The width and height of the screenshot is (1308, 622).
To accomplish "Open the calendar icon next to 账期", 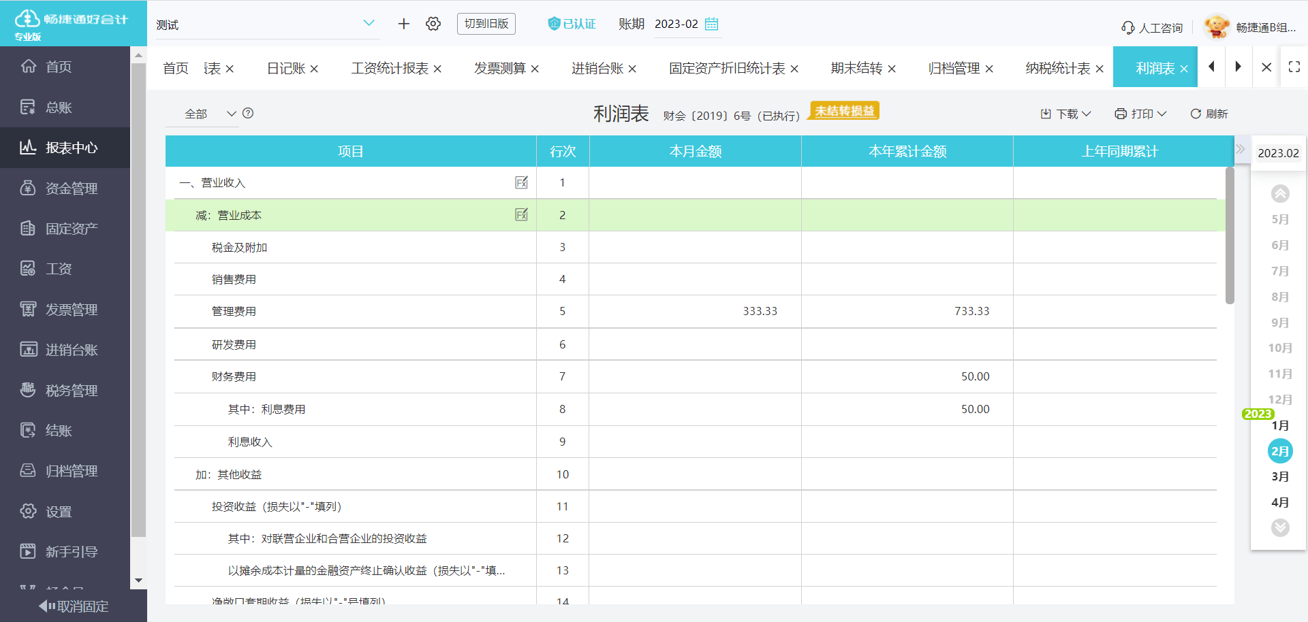I will (712, 24).
